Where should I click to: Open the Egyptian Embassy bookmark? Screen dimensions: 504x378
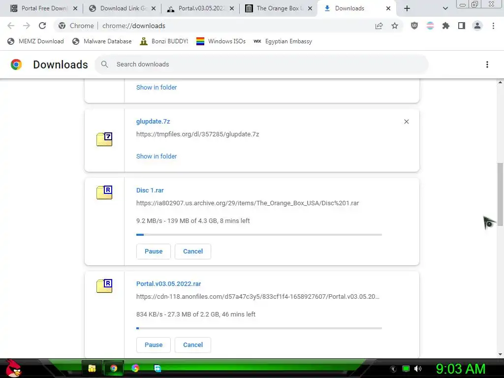(283, 41)
